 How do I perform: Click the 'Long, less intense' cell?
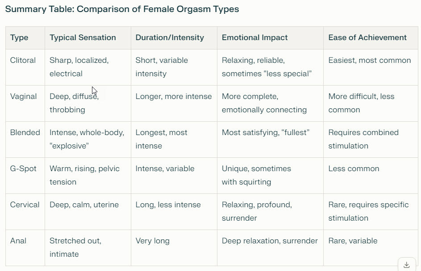click(168, 205)
